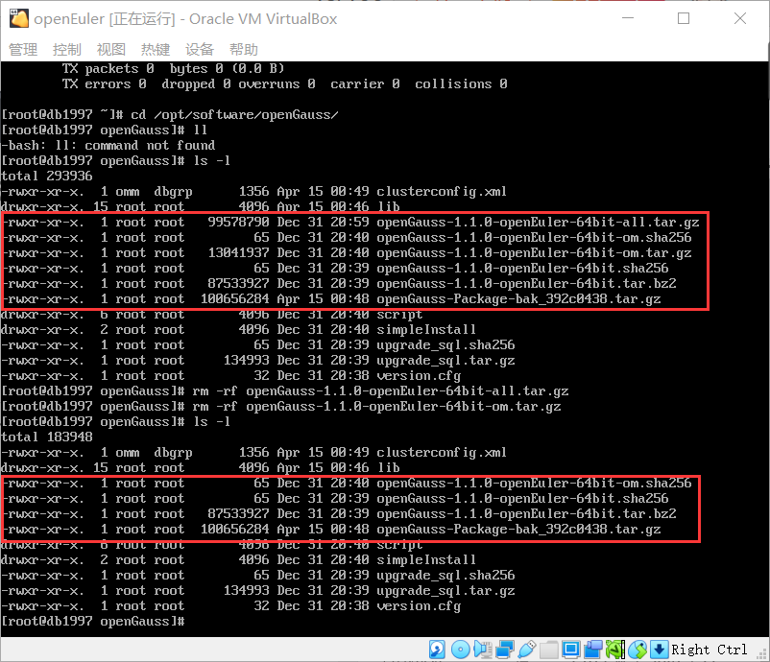Open the audio settings speaker indicator

(483, 650)
